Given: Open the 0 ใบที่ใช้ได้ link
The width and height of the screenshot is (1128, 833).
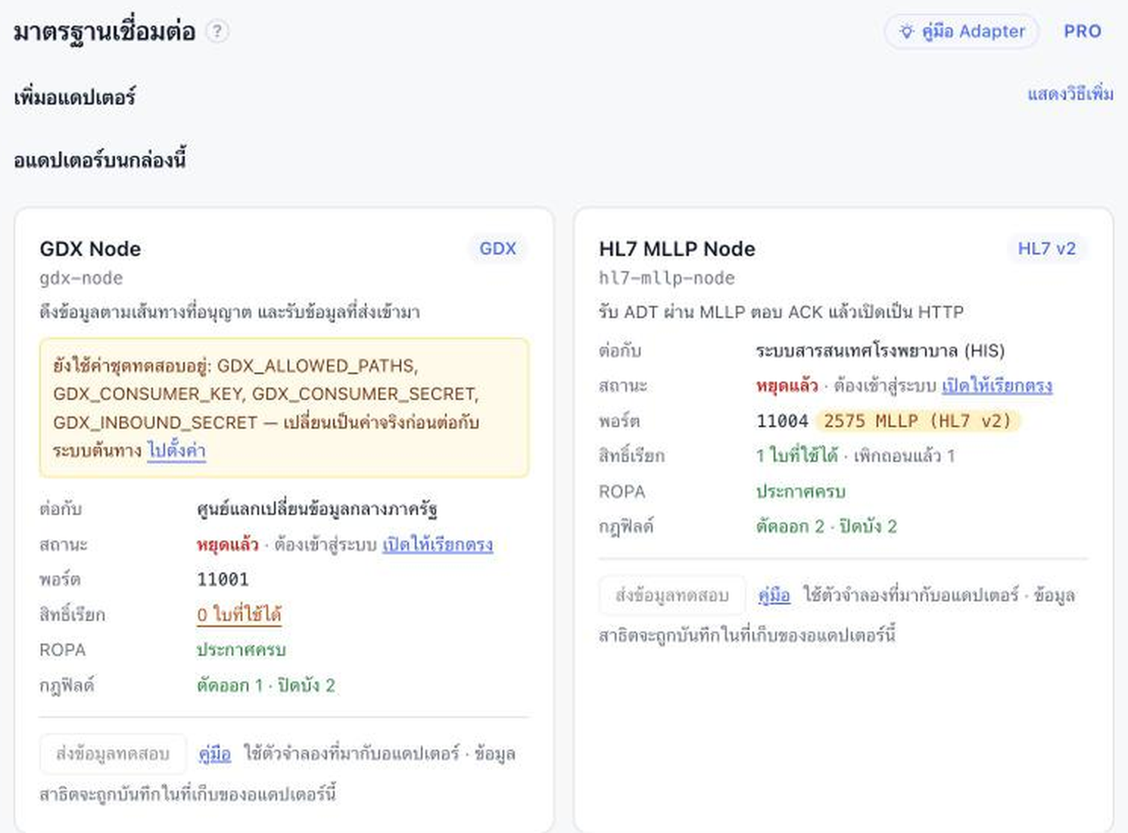Looking at the screenshot, I should (x=239, y=615).
